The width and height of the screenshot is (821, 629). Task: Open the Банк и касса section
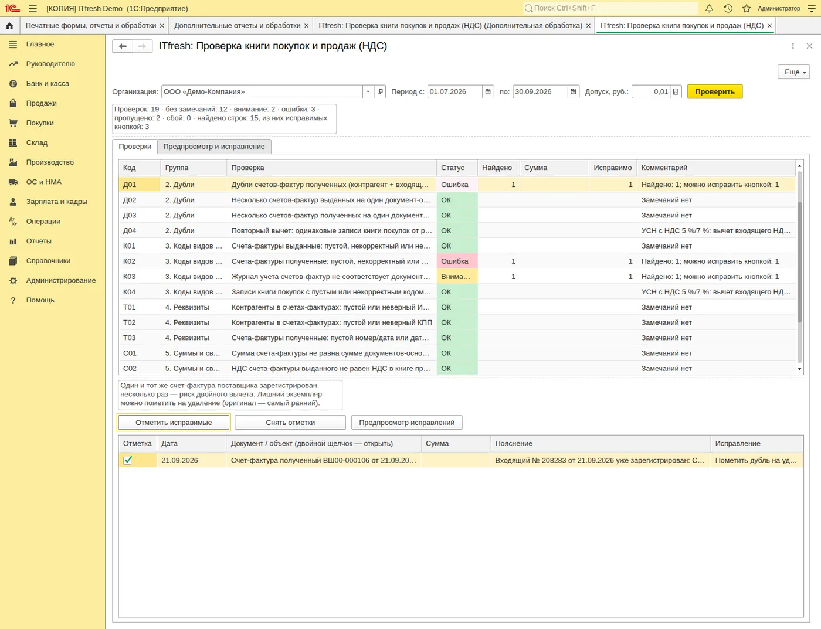48,84
